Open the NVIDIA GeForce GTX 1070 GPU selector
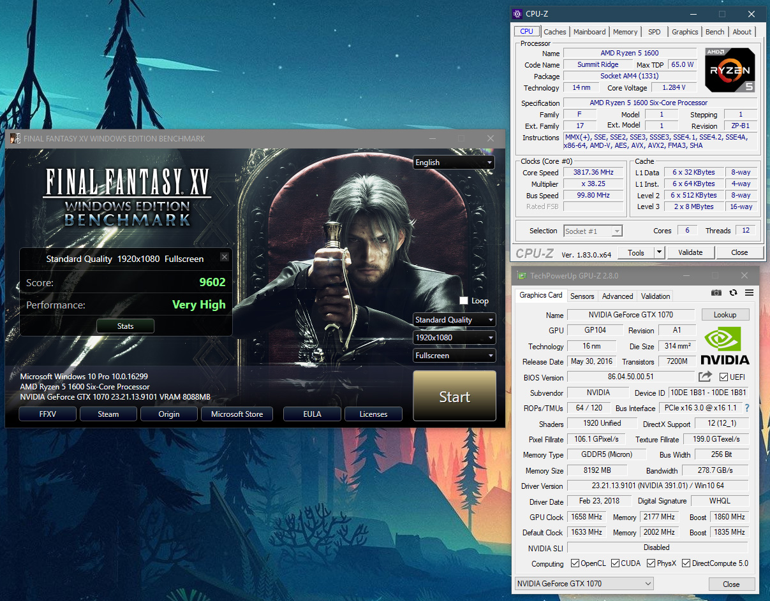The image size is (770, 601). point(584,583)
